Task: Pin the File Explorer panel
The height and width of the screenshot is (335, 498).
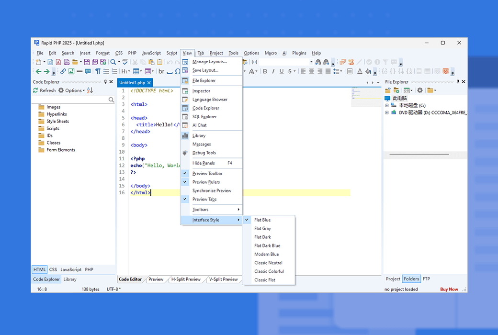Action: [458, 82]
